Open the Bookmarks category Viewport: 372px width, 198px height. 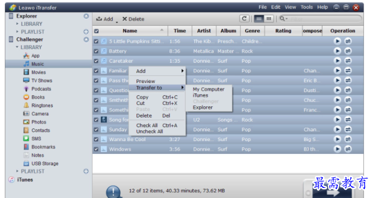pos(39,147)
